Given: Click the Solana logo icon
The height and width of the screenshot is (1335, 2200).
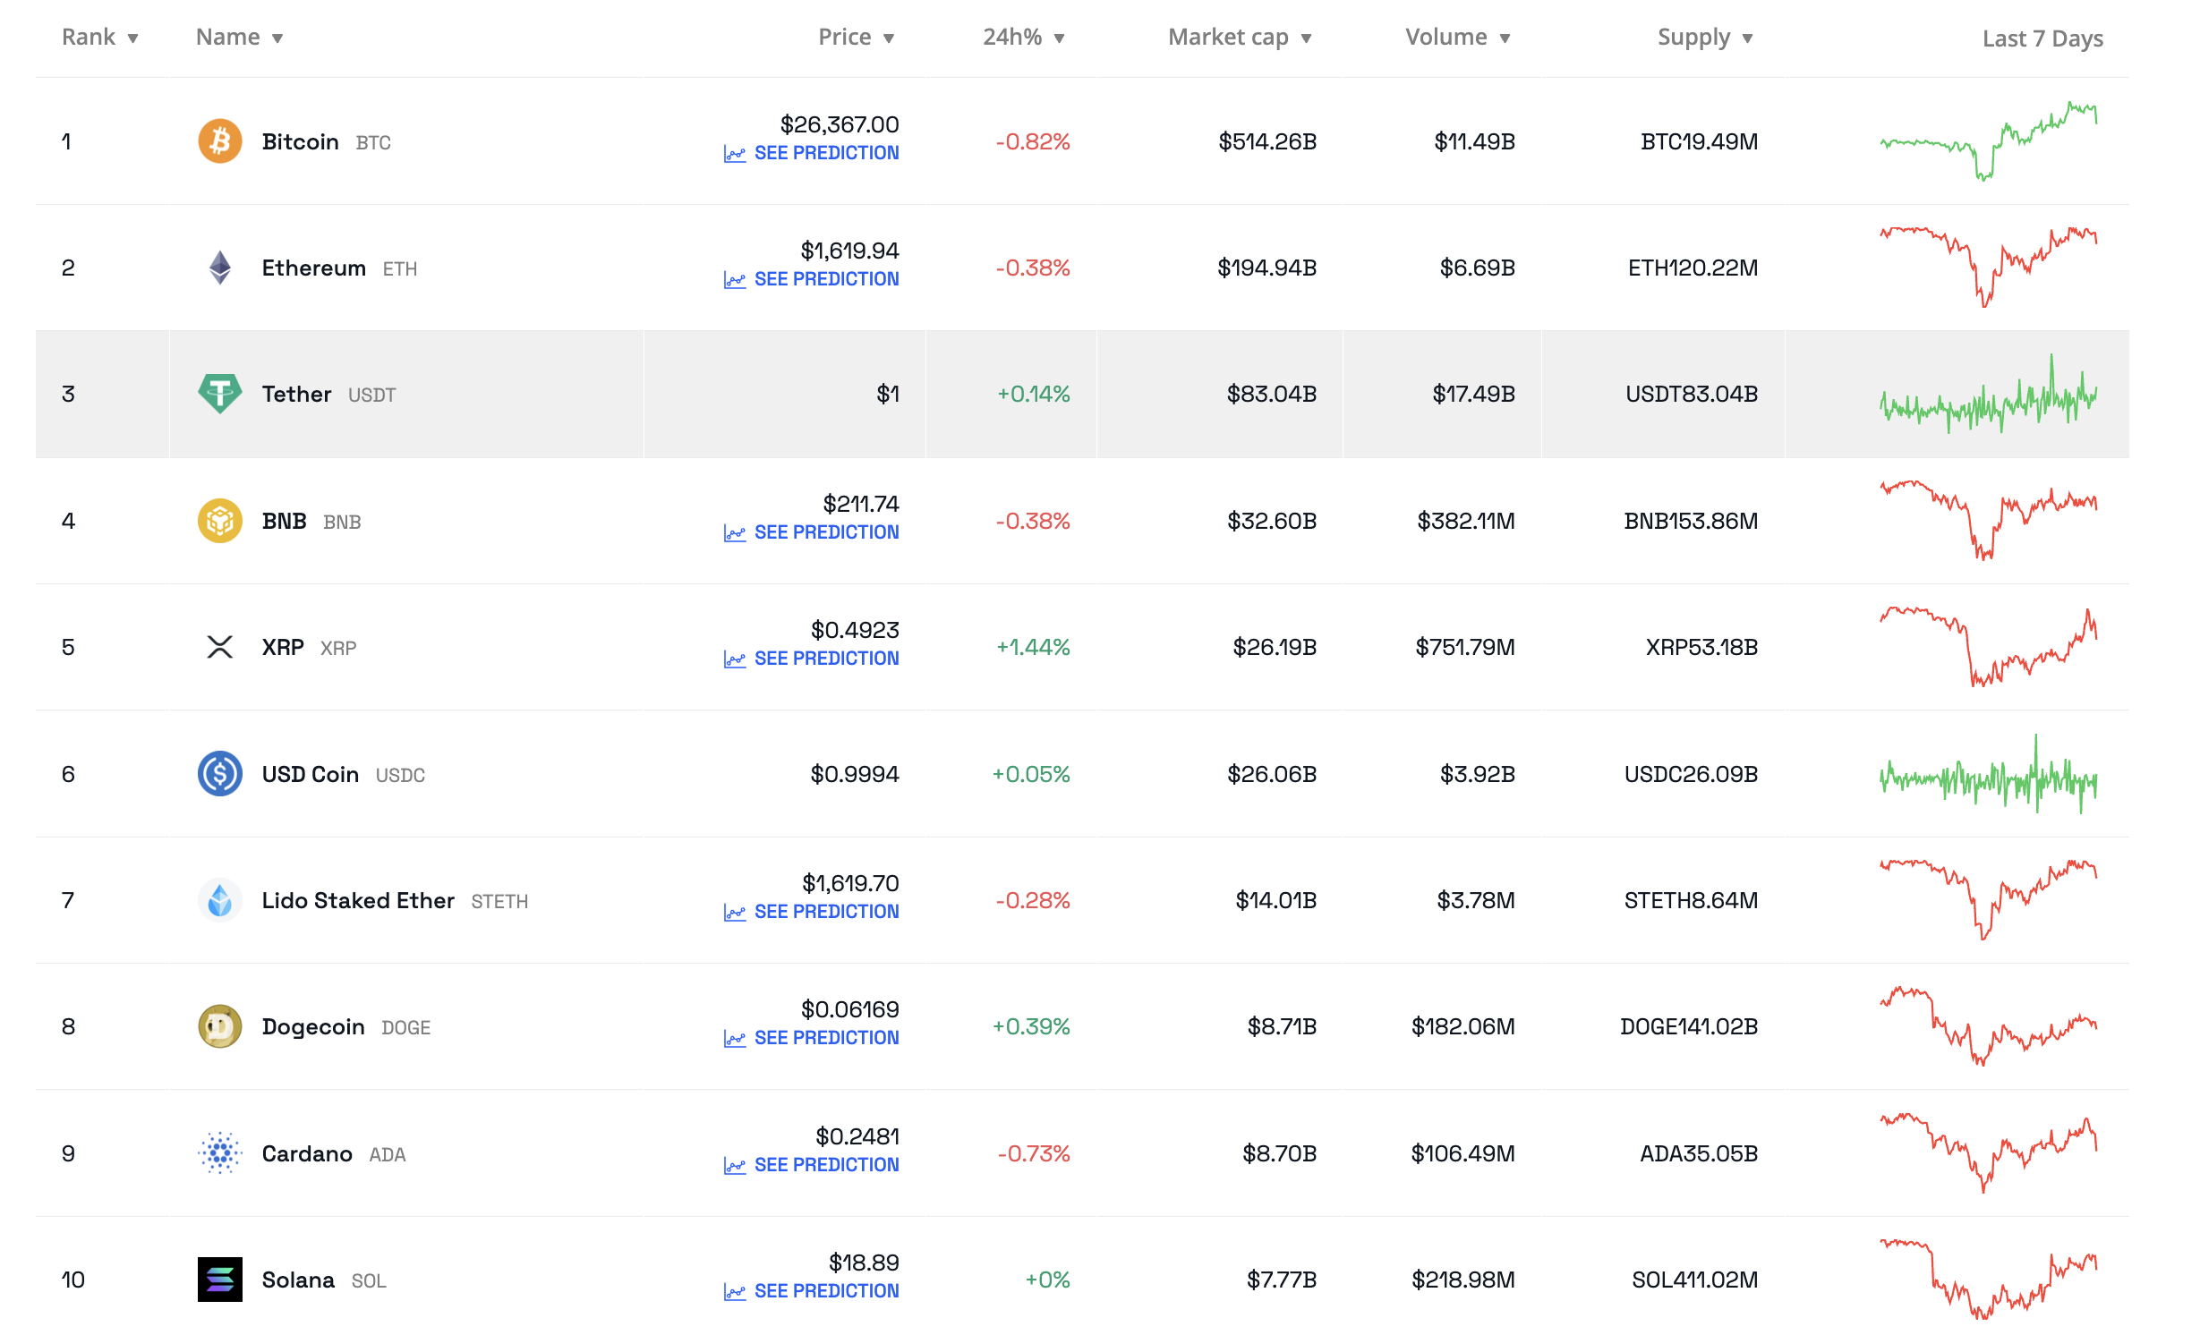Looking at the screenshot, I should pos(219,1280).
